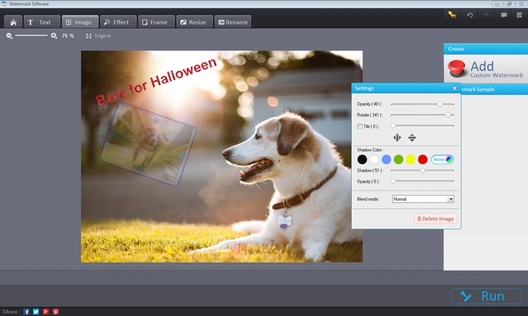
Task: Click Add Custom Watermark button
Action: tap(485, 69)
